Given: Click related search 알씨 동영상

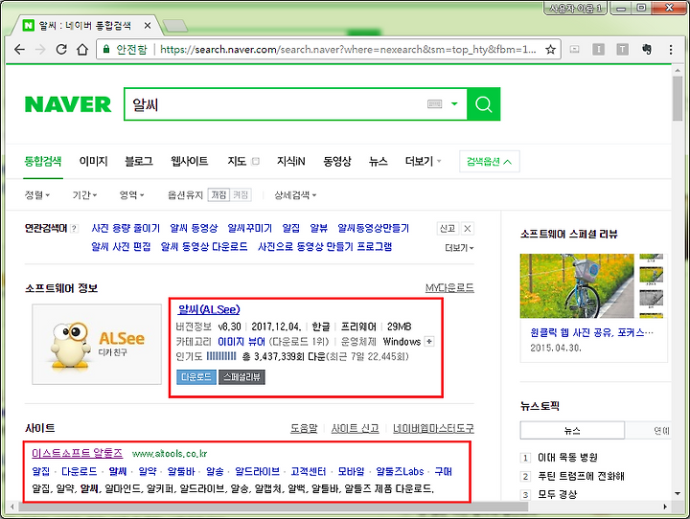Looking at the screenshot, I should pyautogui.click(x=194, y=228).
